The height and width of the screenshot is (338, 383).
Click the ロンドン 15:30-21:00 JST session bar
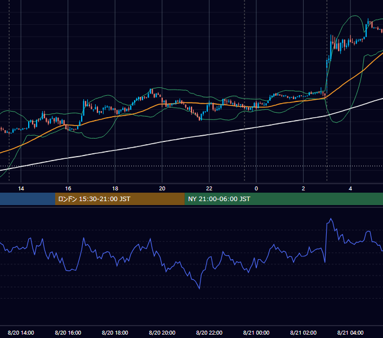[119, 199]
